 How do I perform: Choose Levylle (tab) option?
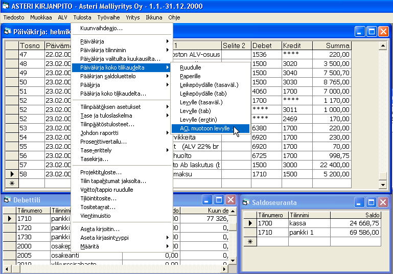(x=211, y=111)
